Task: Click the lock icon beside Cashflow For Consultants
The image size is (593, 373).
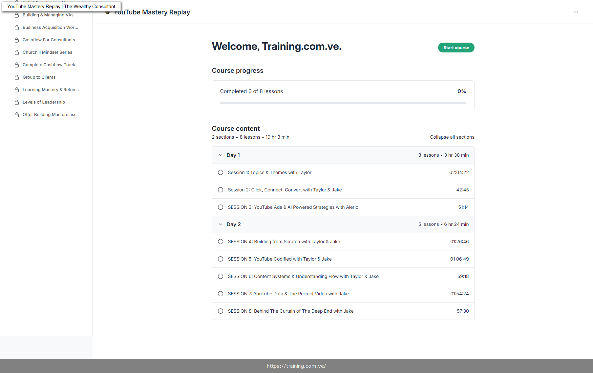Action: pos(17,40)
